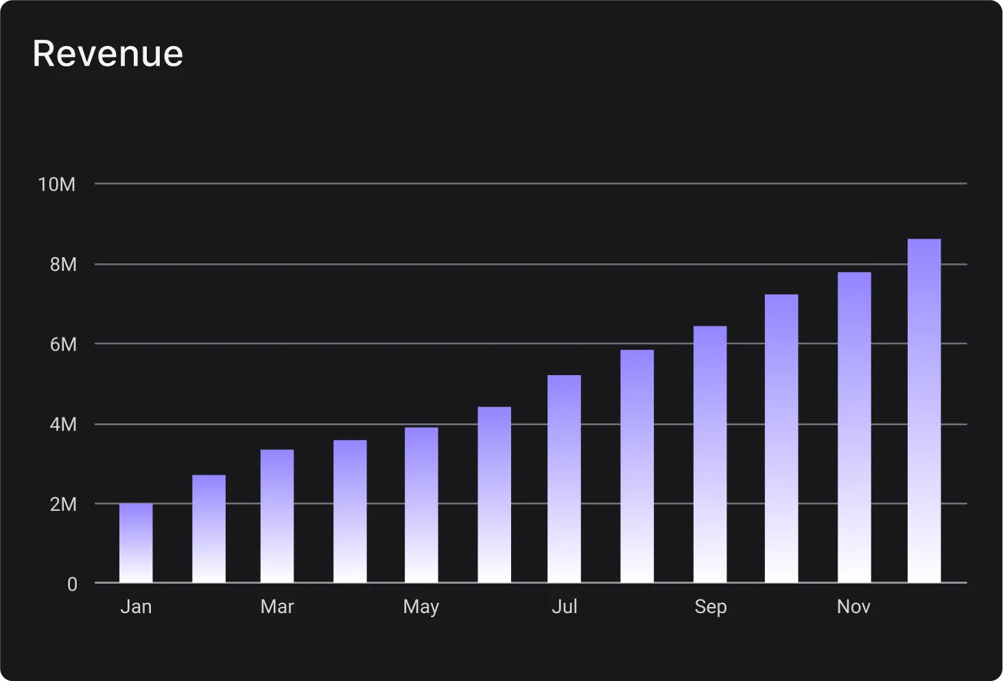The width and height of the screenshot is (1003, 681).
Task: Click the Jan x-axis label
Action: point(136,607)
